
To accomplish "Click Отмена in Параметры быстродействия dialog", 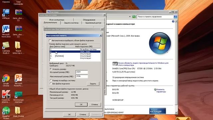I will [83, 114].
